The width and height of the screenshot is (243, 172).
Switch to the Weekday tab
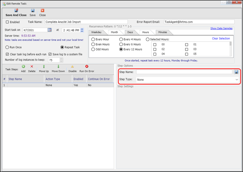pyautogui.click(x=96, y=32)
